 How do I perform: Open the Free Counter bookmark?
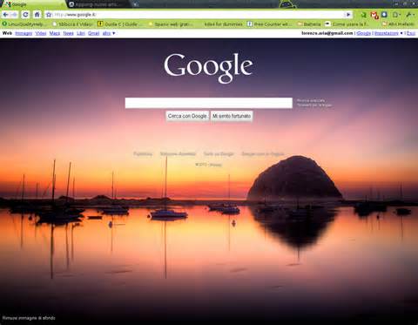(269, 24)
